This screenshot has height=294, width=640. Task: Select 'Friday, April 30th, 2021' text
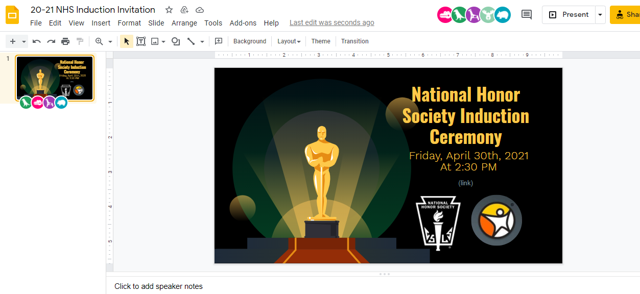coord(469,156)
